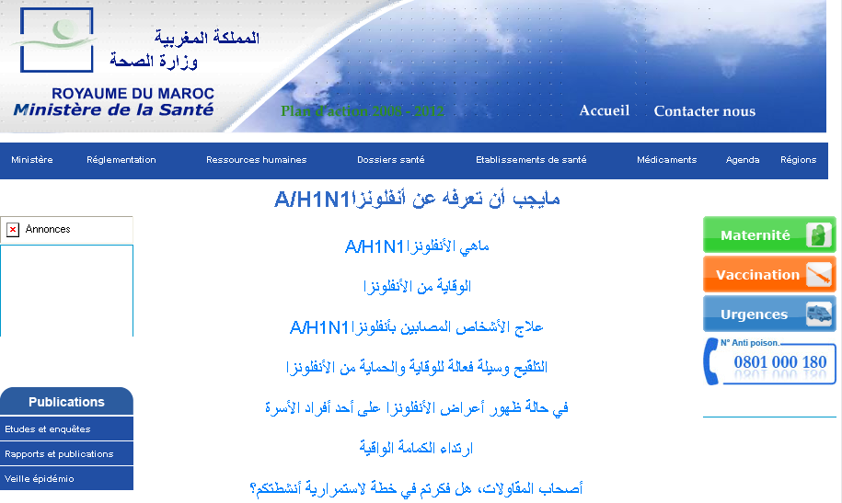Open the link الوقاية من الأنفلونزا
The image size is (842, 503).
(417, 287)
